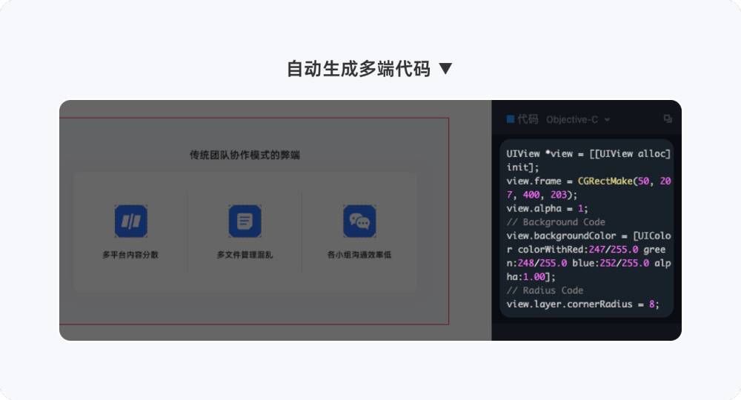Click the black triangle beside 自动生成多端代码

[445, 69]
